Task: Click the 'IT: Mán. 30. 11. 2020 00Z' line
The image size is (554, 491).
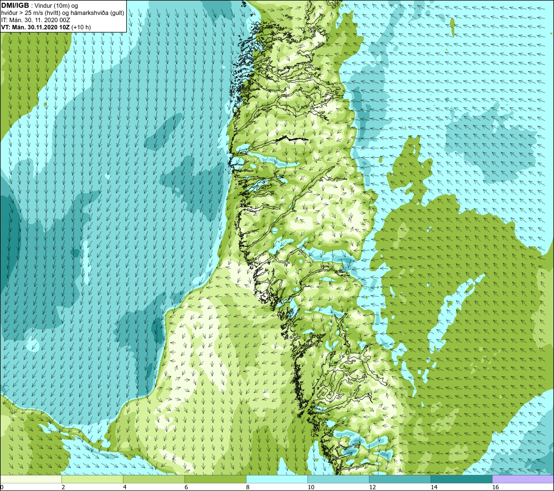Action: click(35, 20)
